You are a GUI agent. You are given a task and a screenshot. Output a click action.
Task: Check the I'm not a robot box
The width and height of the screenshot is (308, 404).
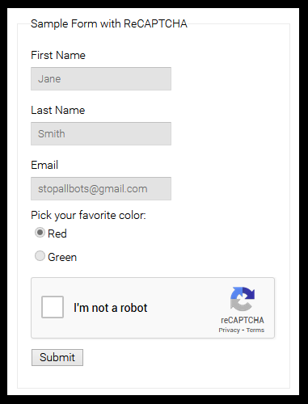tap(53, 307)
